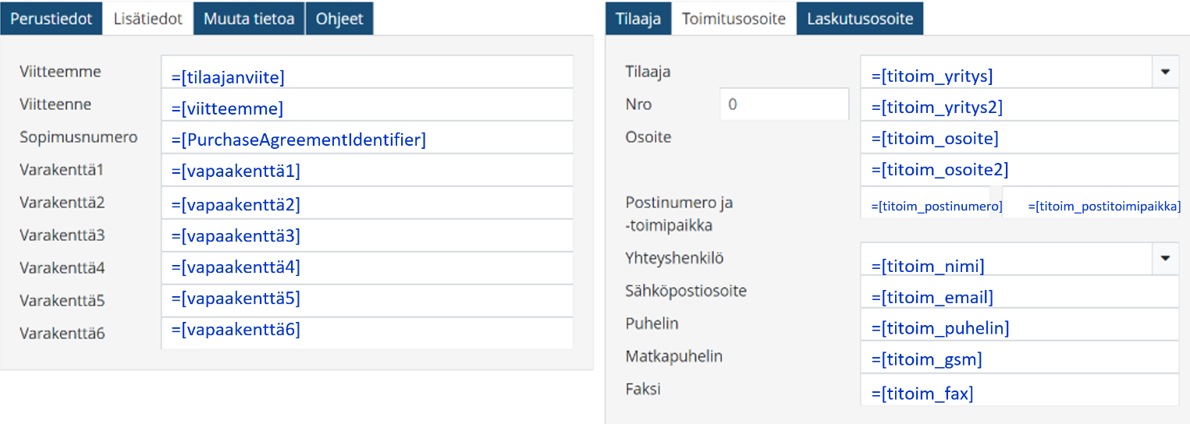Viewport: 1190px width, 424px height.
Task: Switch to the Lisätiedot tab
Action: click(148, 19)
